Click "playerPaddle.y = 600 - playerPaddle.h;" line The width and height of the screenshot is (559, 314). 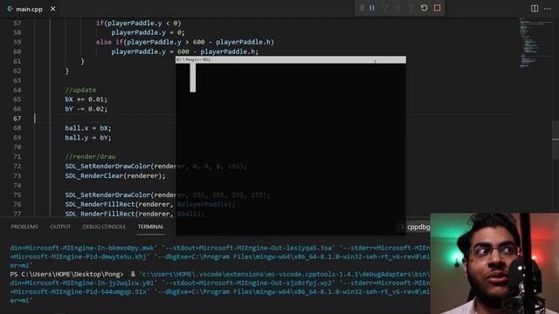tap(184, 51)
